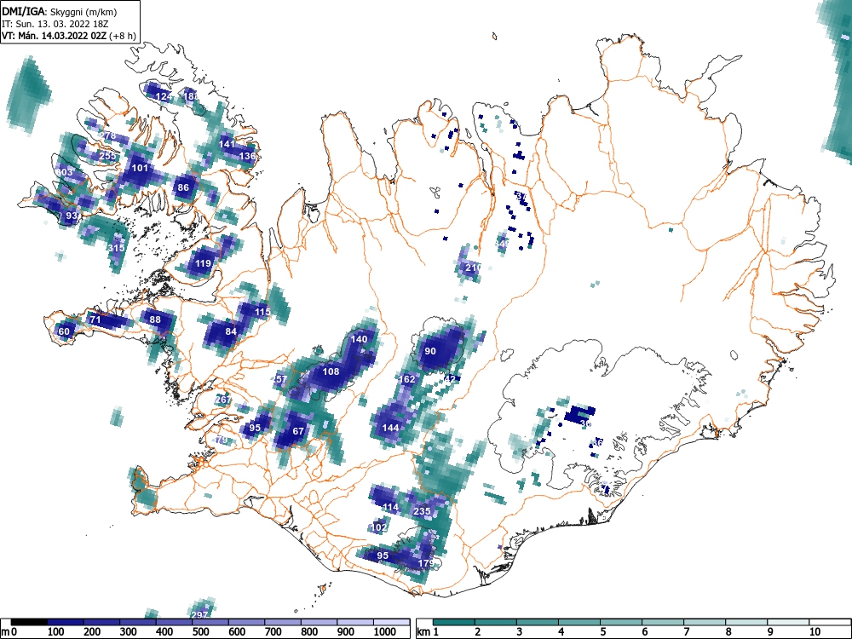Click the '315' visibility value
Image resolution: width=852 pixels, height=639 pixels.
[x=116, y=248]
